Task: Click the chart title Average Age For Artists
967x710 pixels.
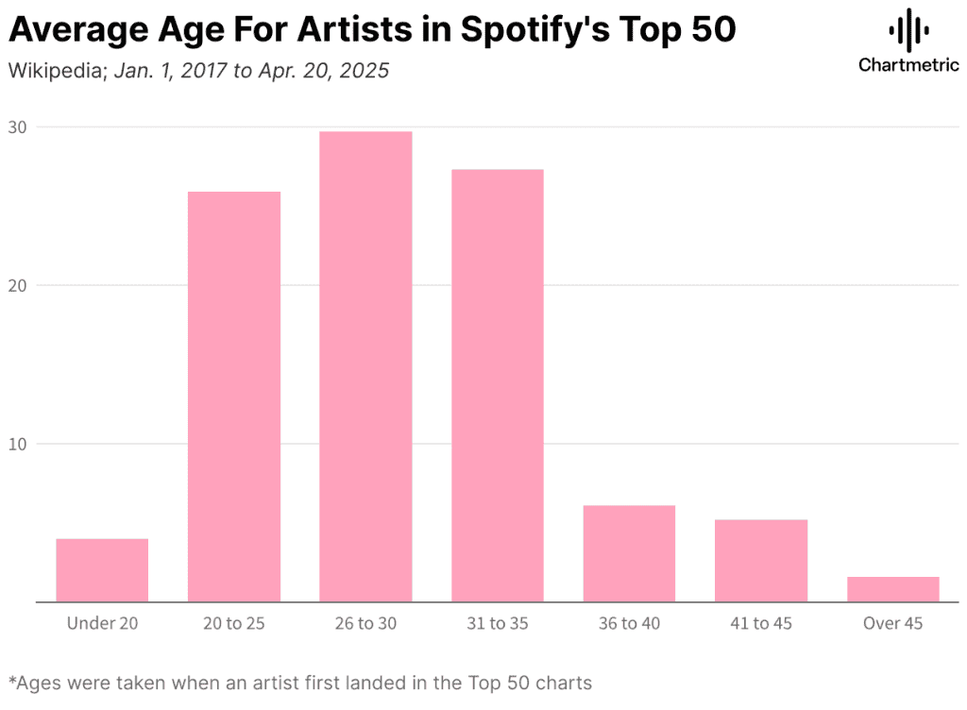Action: [372, 29]
